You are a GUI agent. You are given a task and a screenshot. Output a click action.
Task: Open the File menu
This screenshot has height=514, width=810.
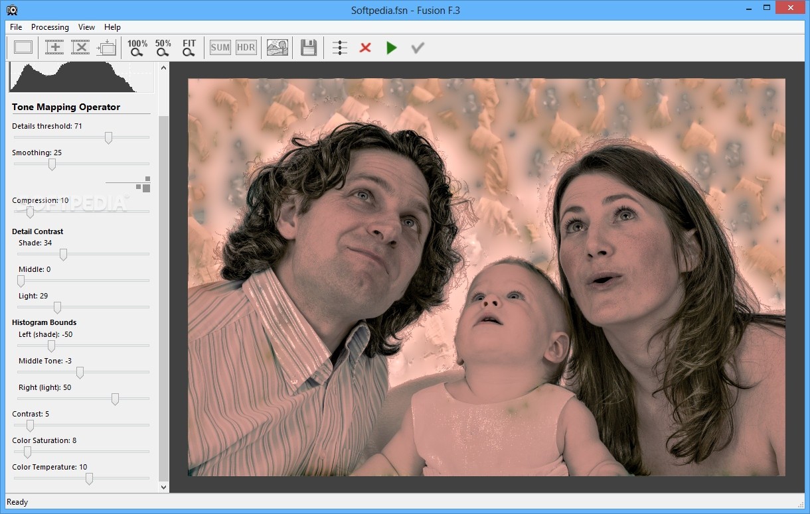pos(16,27)
